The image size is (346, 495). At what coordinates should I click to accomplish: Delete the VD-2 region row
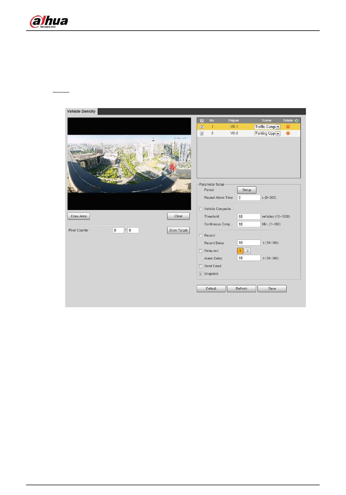click(x=288, y=134)
